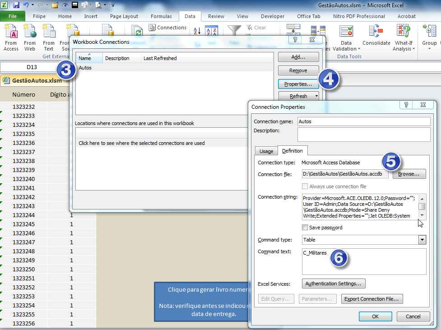Click the eye icon in the quick access toolbar
Viewport: 441px width, 330px height.
[x=65, y=5]
